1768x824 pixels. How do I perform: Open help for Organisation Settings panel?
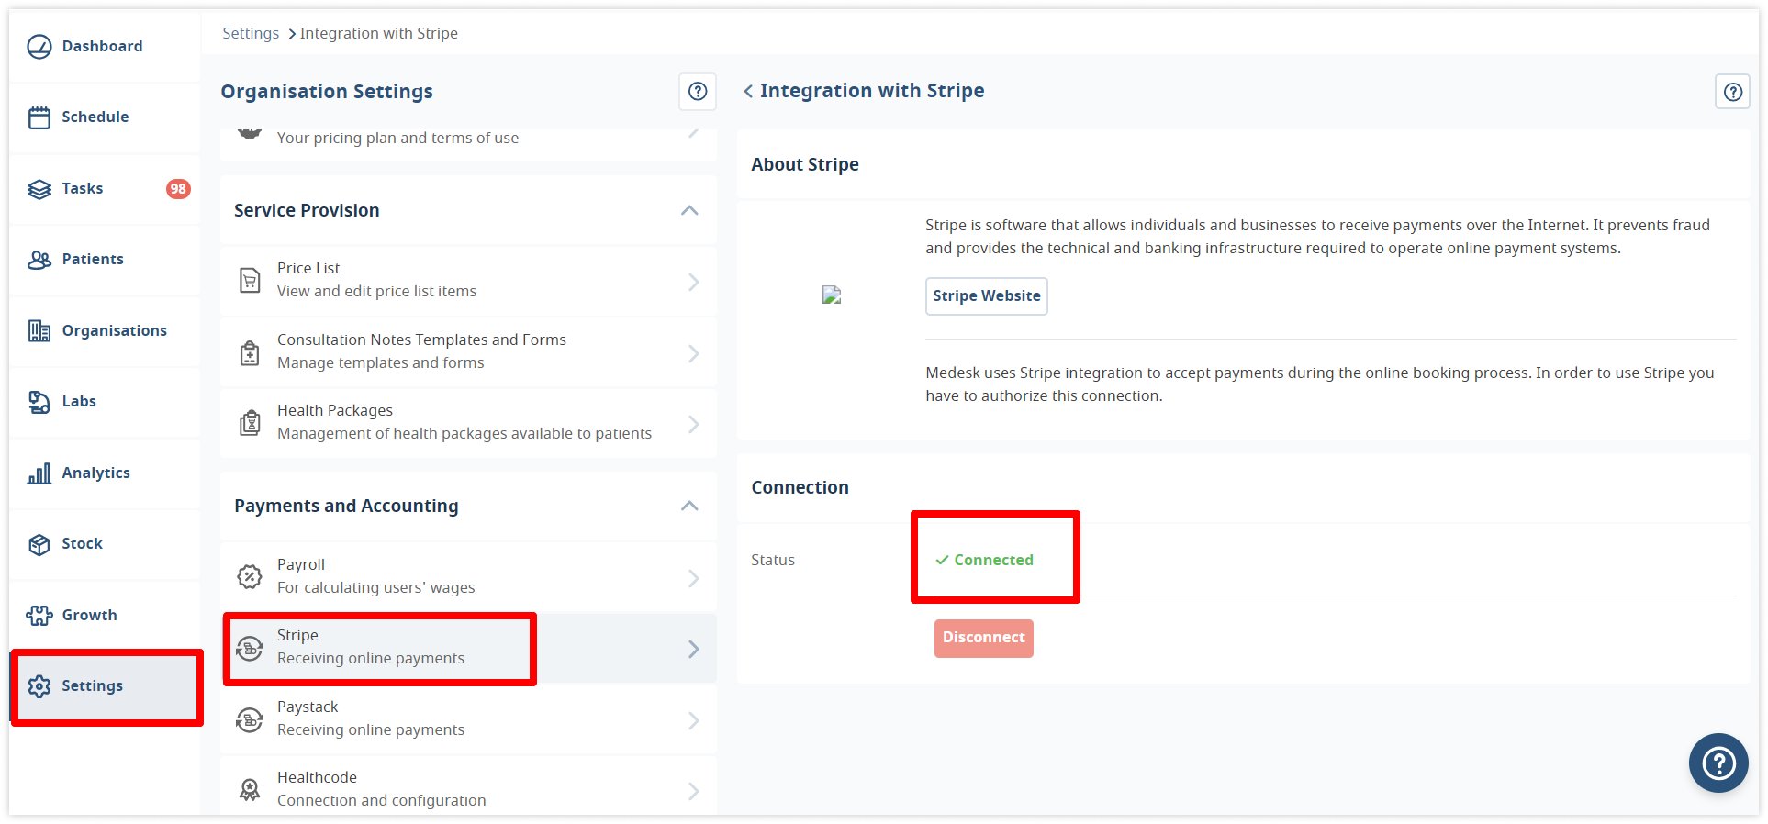pyautogui.click(x=698, y=91)
